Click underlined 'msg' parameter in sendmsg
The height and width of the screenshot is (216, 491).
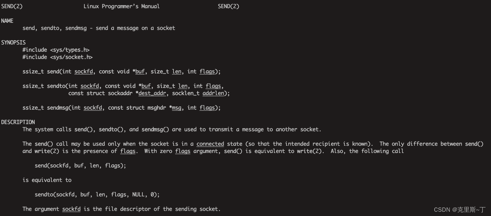click(176, 108)
